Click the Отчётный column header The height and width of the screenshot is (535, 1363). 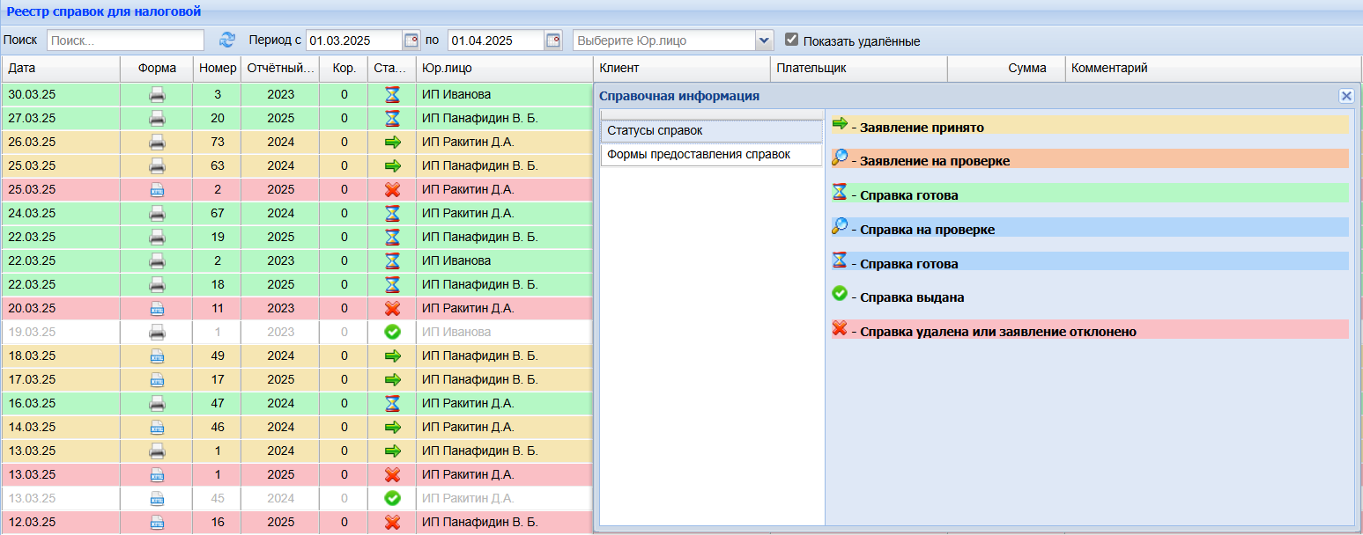point(280,69)
